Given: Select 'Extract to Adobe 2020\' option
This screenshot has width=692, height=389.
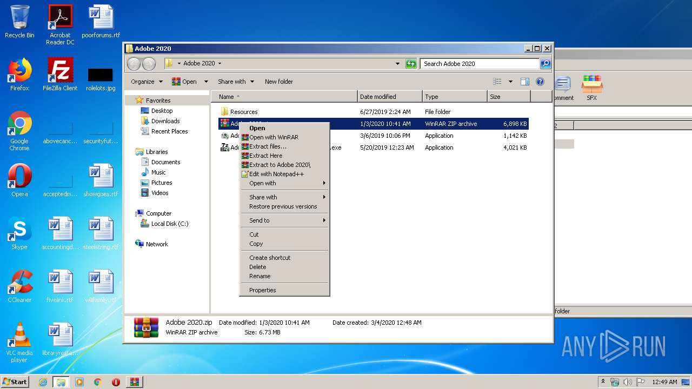Looking at the screenshot, I should (284, 165).
